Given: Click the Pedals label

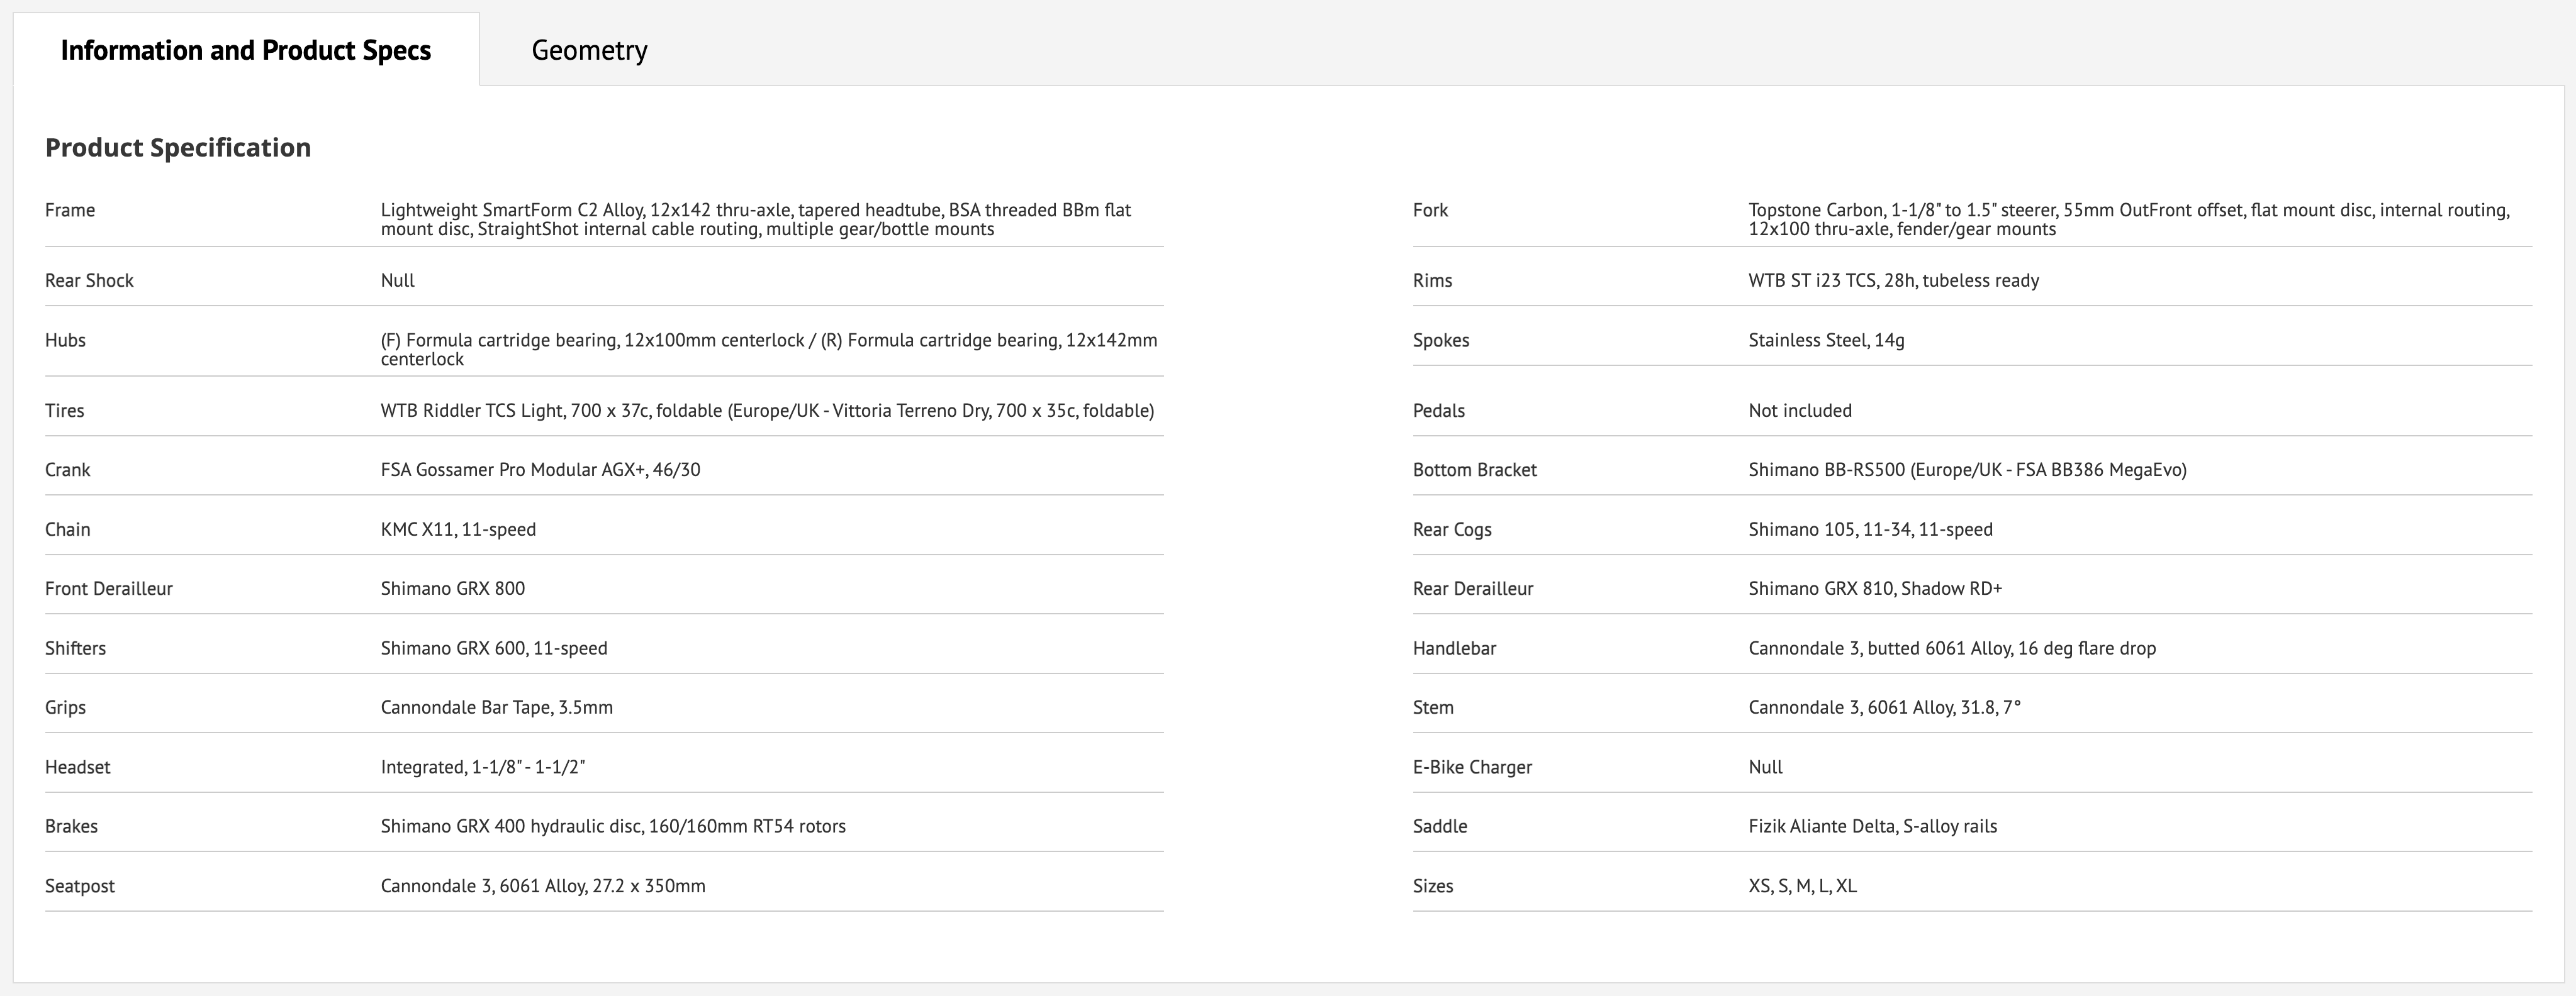Looking at the screenshot, I should pos(1439,411).
